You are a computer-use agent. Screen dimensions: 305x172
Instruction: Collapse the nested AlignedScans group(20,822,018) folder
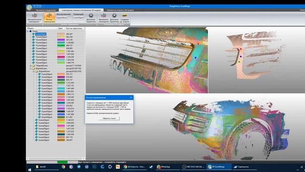click(33, 71)
